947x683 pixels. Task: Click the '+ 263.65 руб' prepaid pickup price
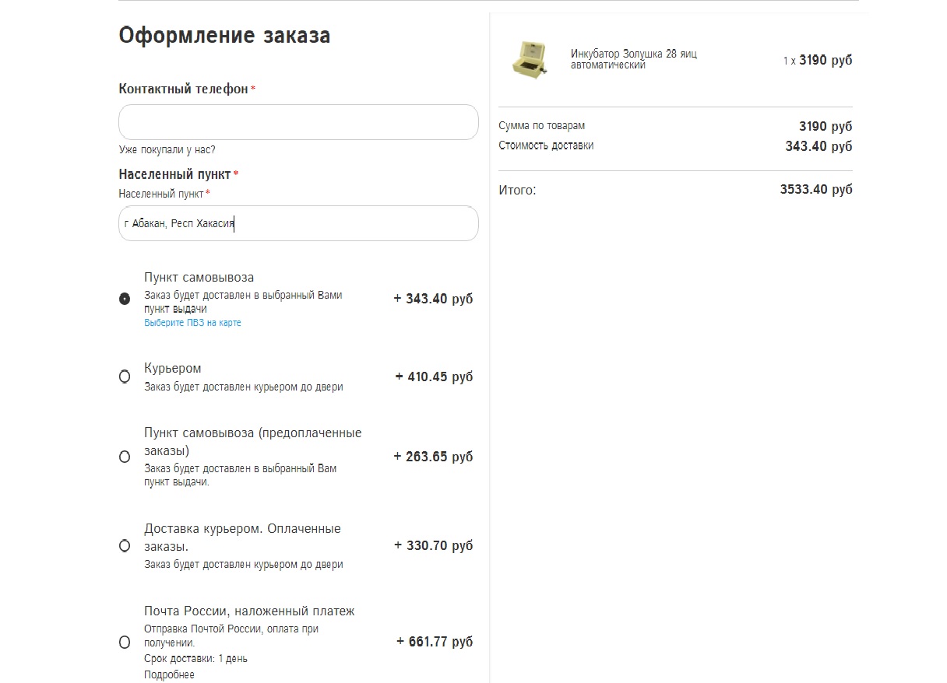pos(433,457)
